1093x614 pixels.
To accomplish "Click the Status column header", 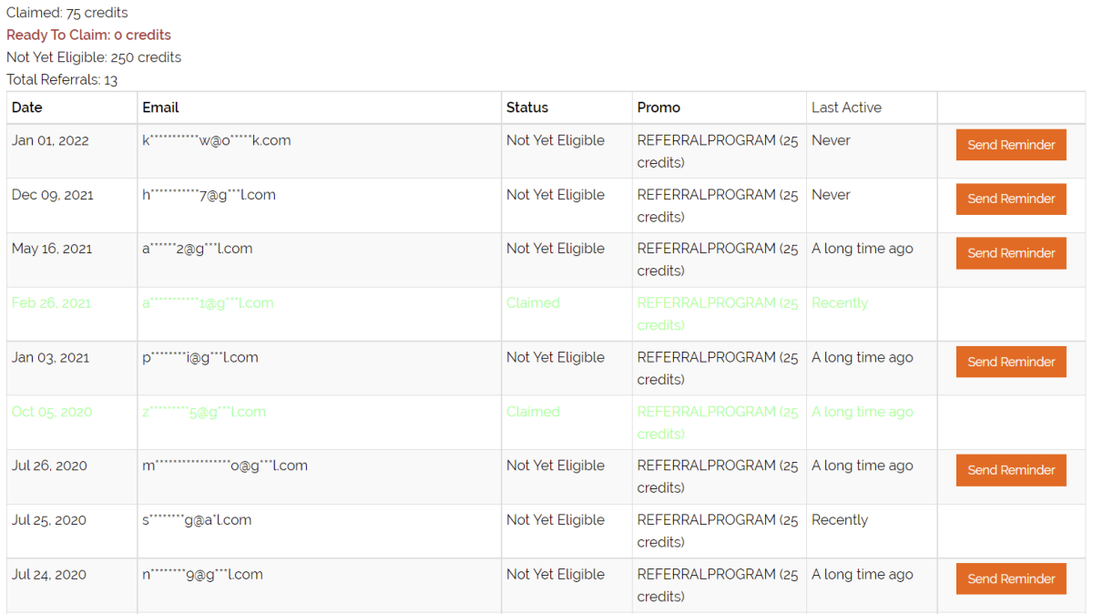I will (x=527, y=107).
